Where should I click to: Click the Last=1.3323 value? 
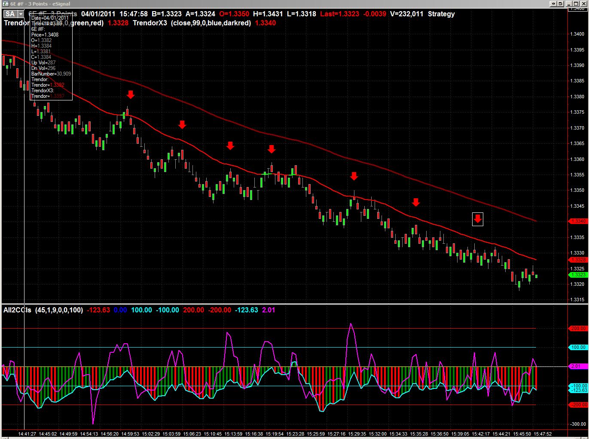(x=340, y=14)
